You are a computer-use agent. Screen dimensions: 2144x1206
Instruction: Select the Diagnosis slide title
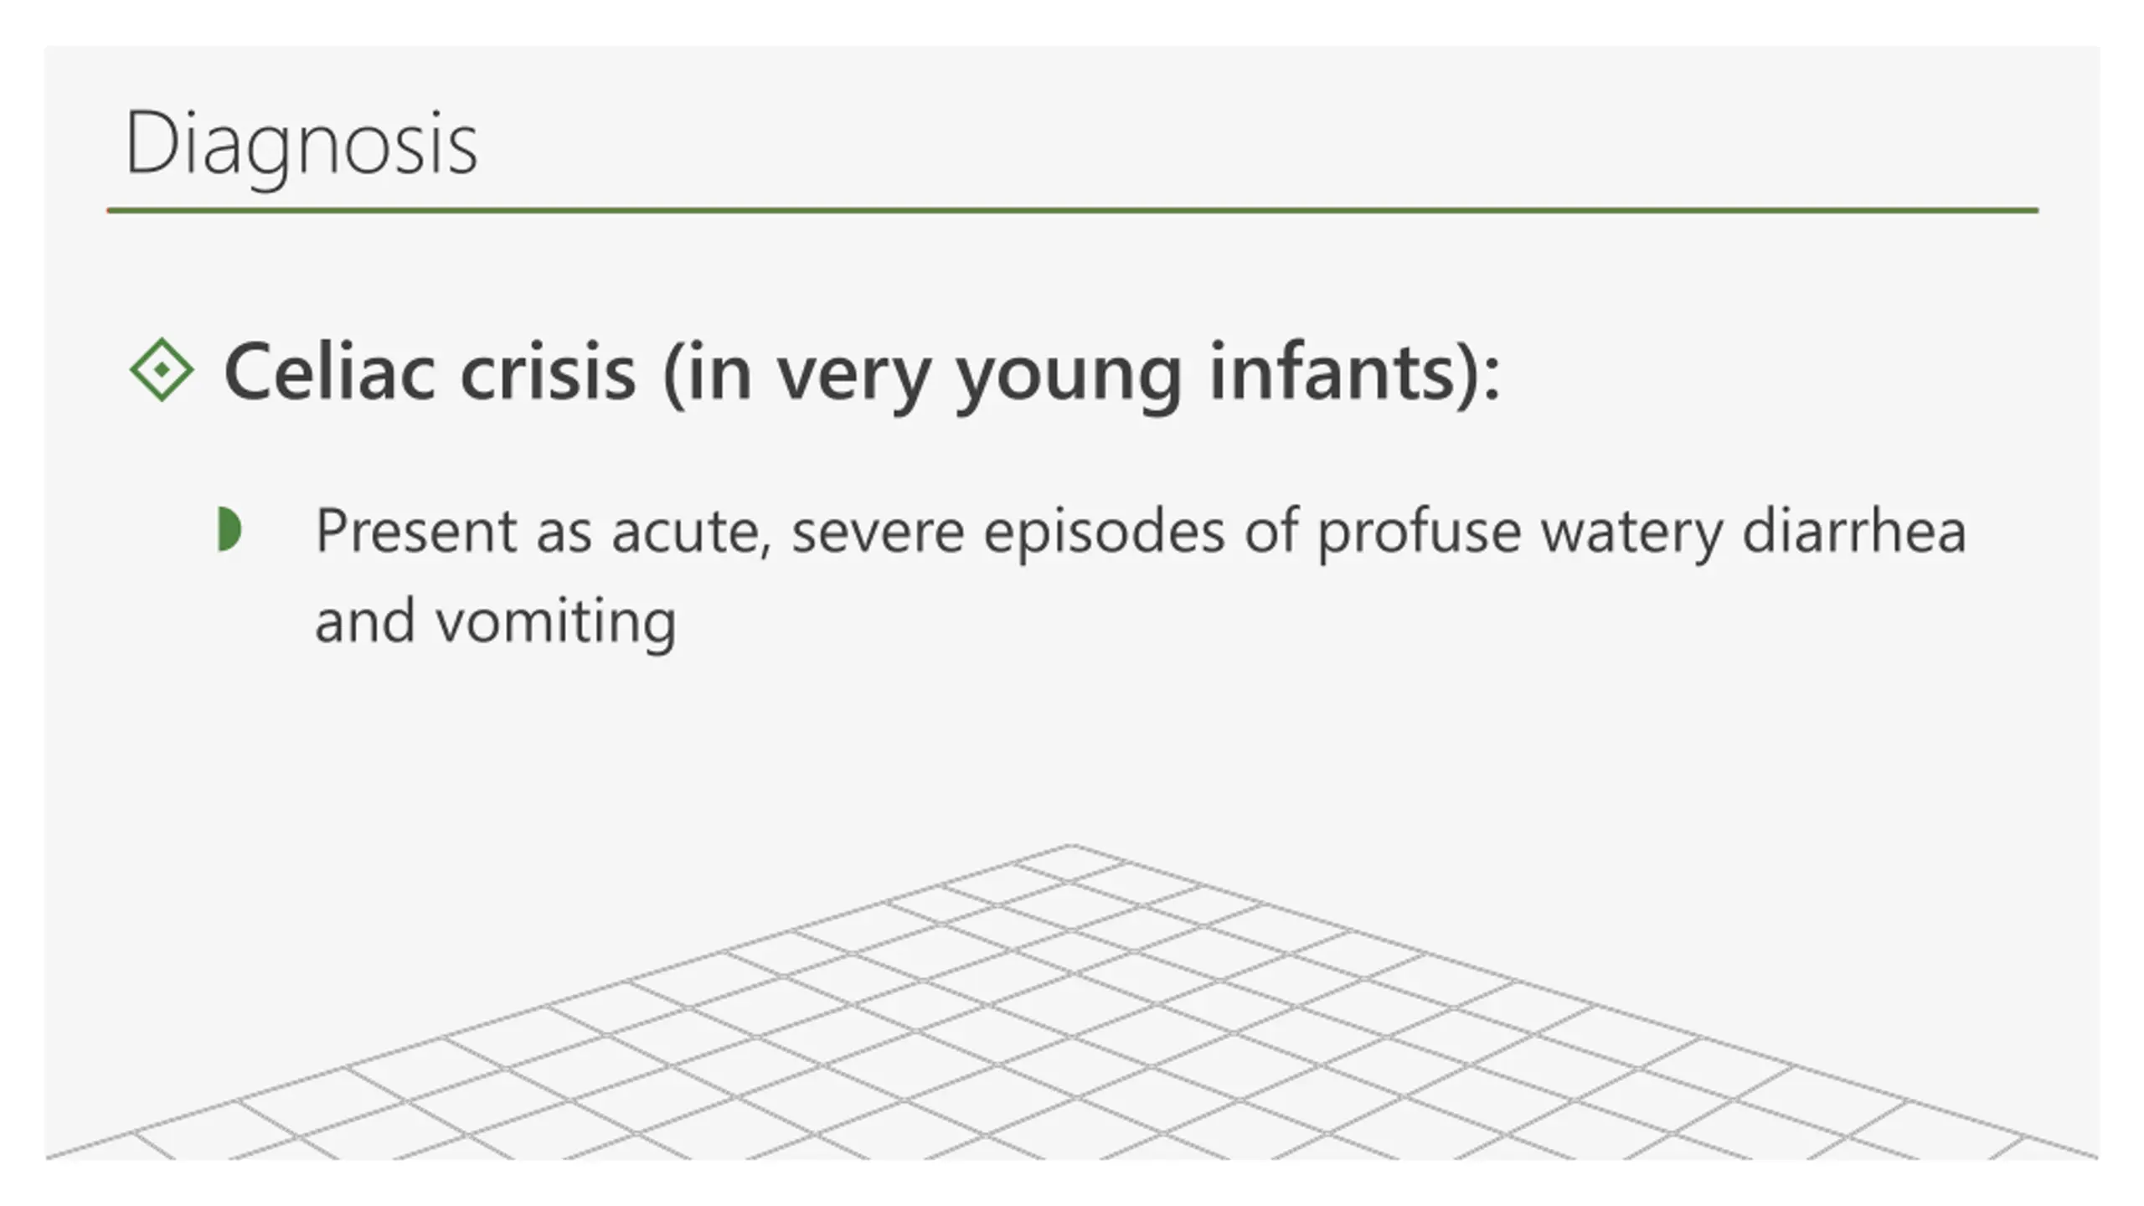coord(301,144)
